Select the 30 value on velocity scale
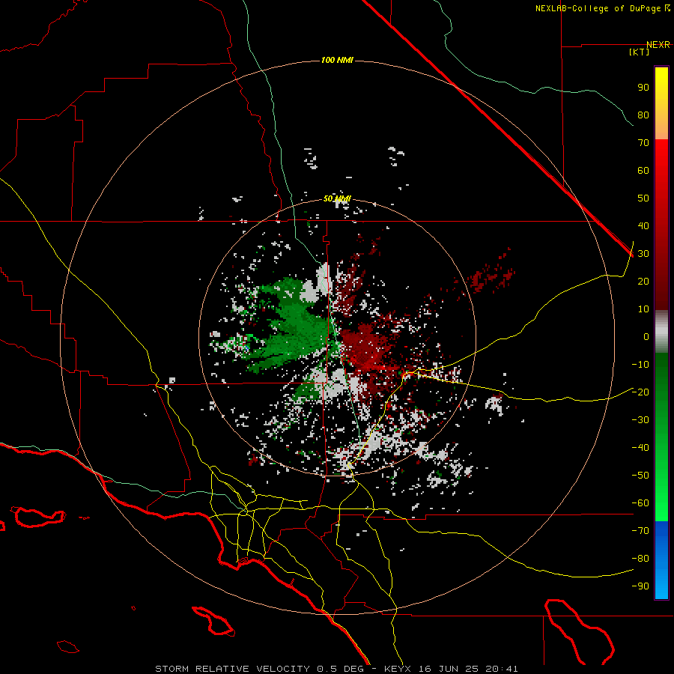 point(643,254)
